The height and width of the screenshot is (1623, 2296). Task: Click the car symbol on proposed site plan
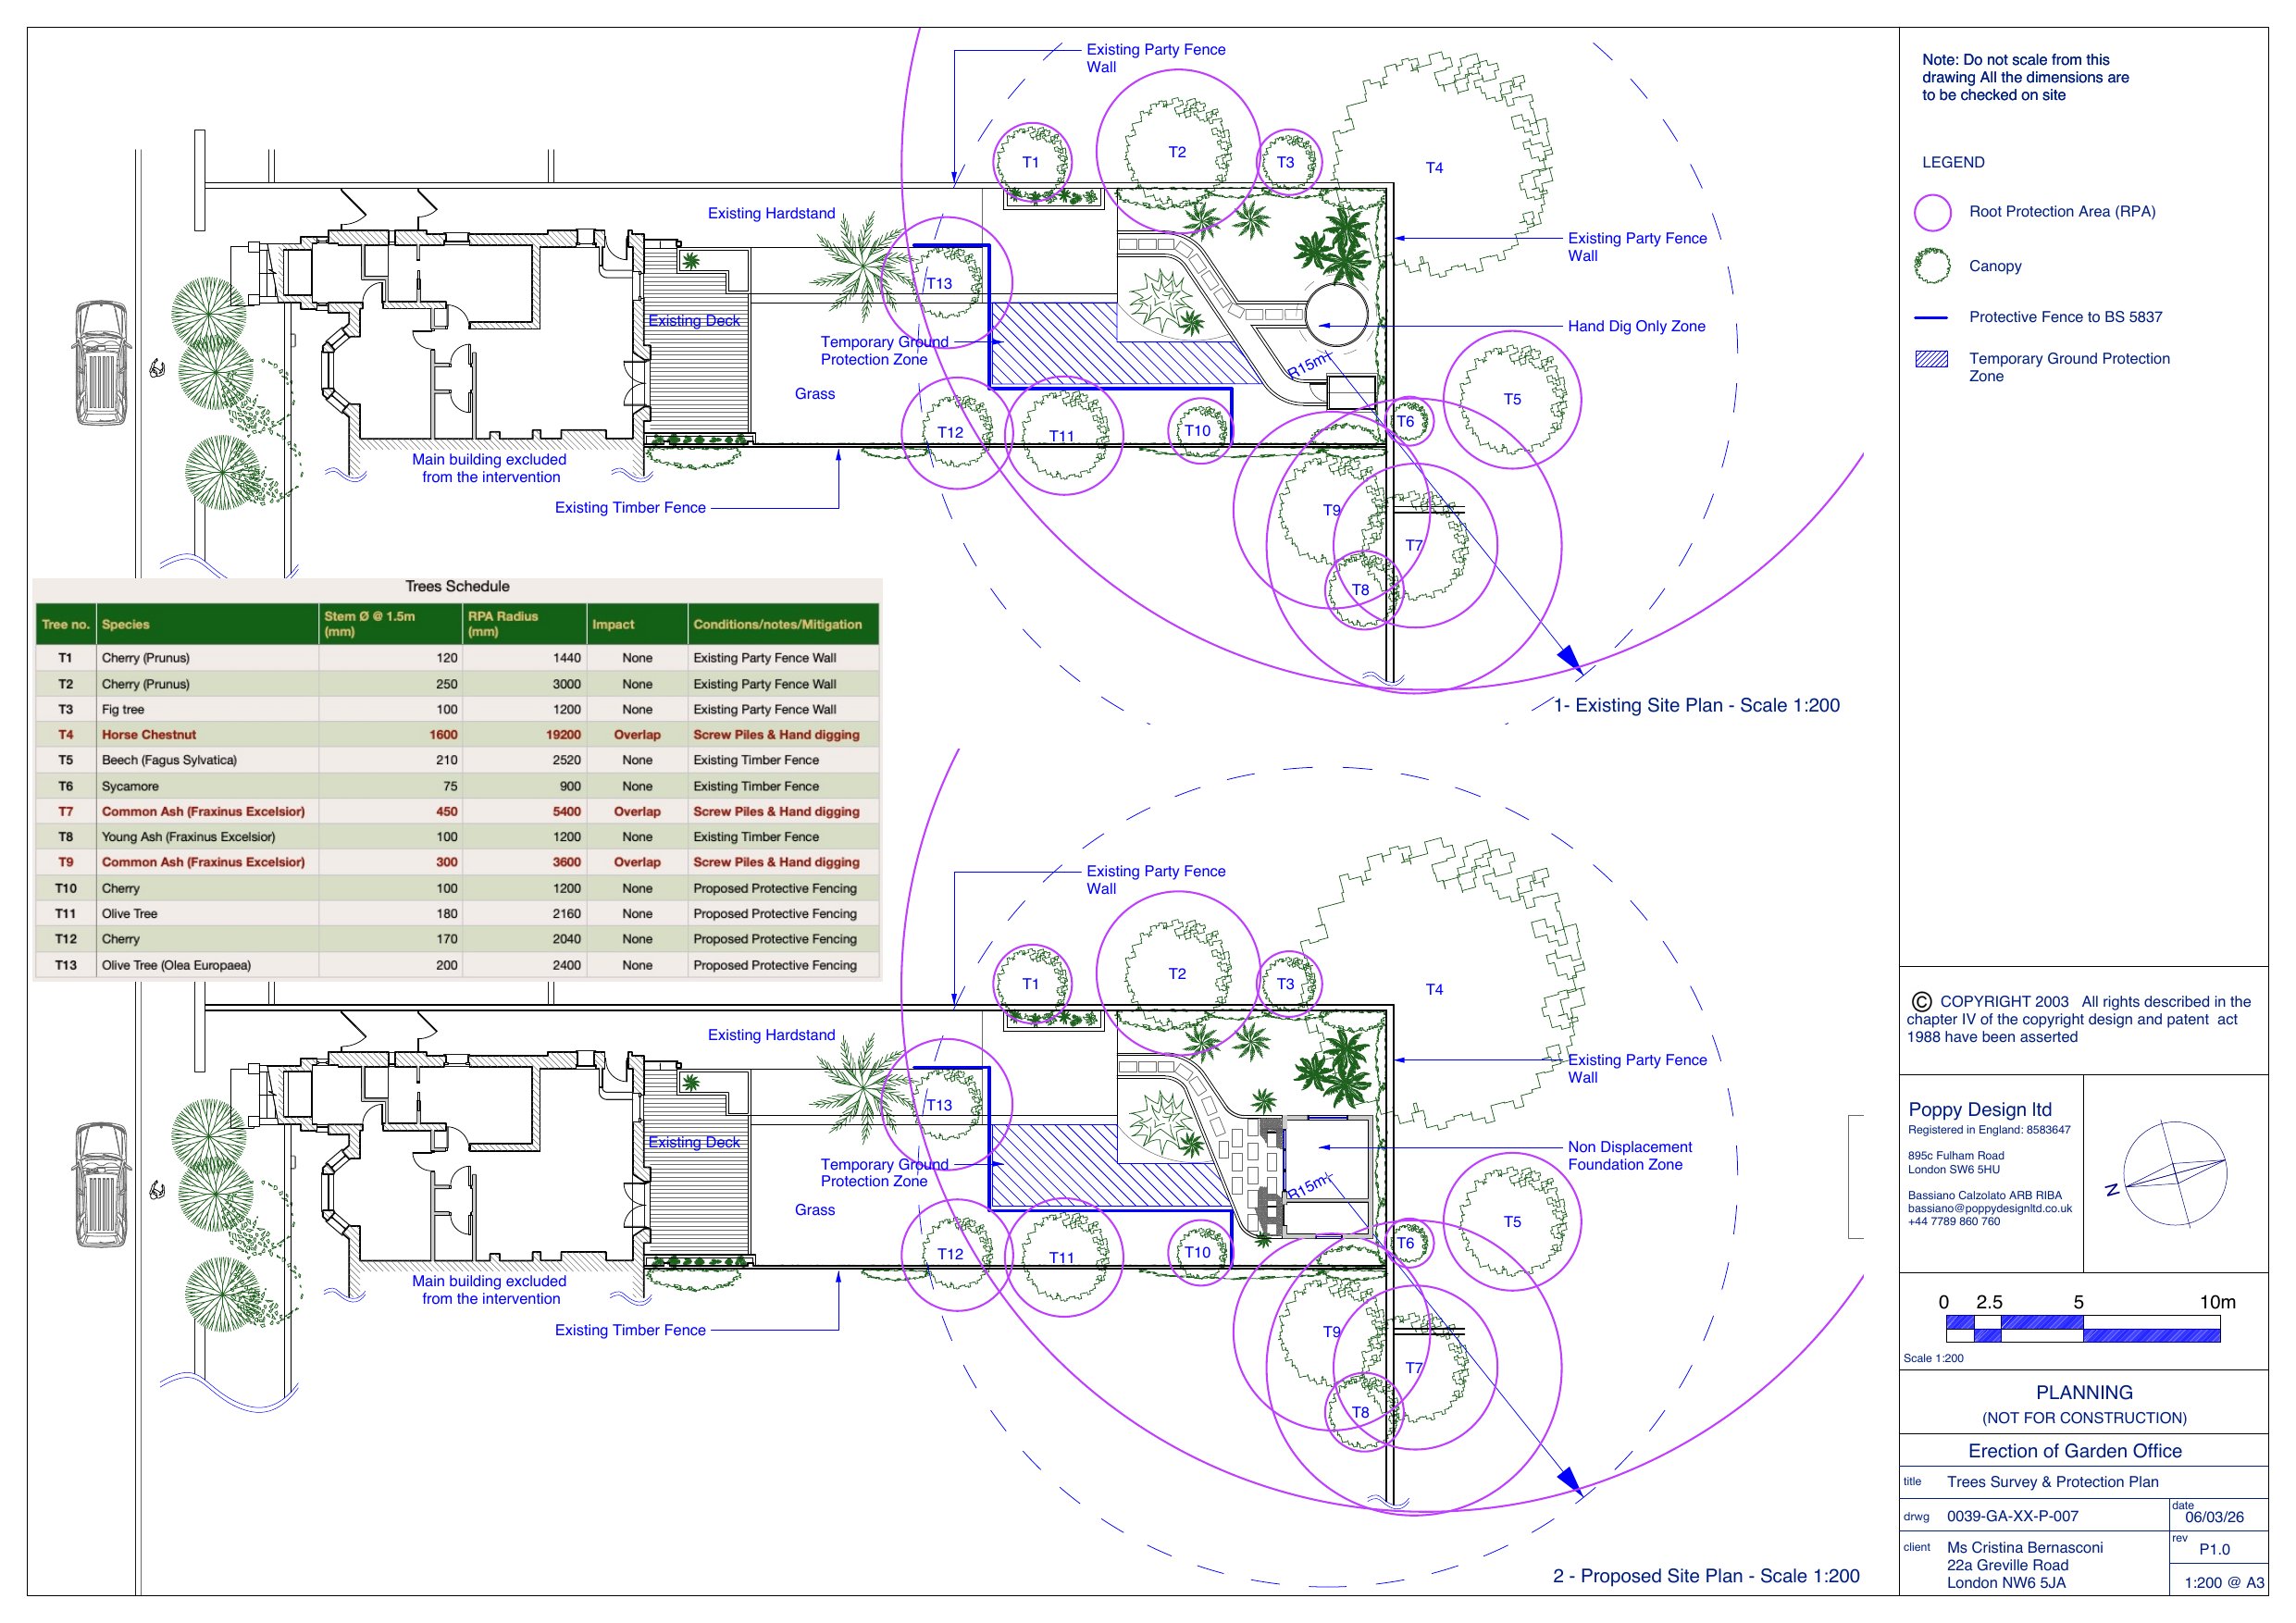101,1185
